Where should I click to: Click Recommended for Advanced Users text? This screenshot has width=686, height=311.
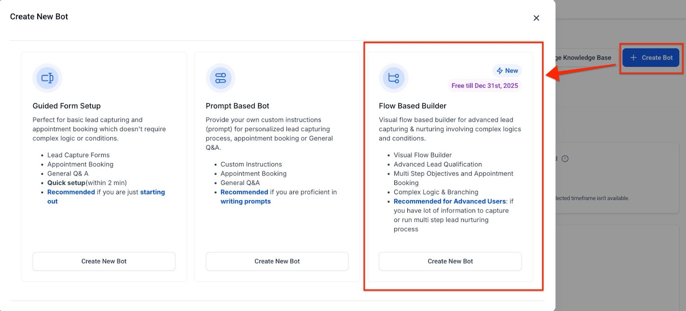point(450,201)
